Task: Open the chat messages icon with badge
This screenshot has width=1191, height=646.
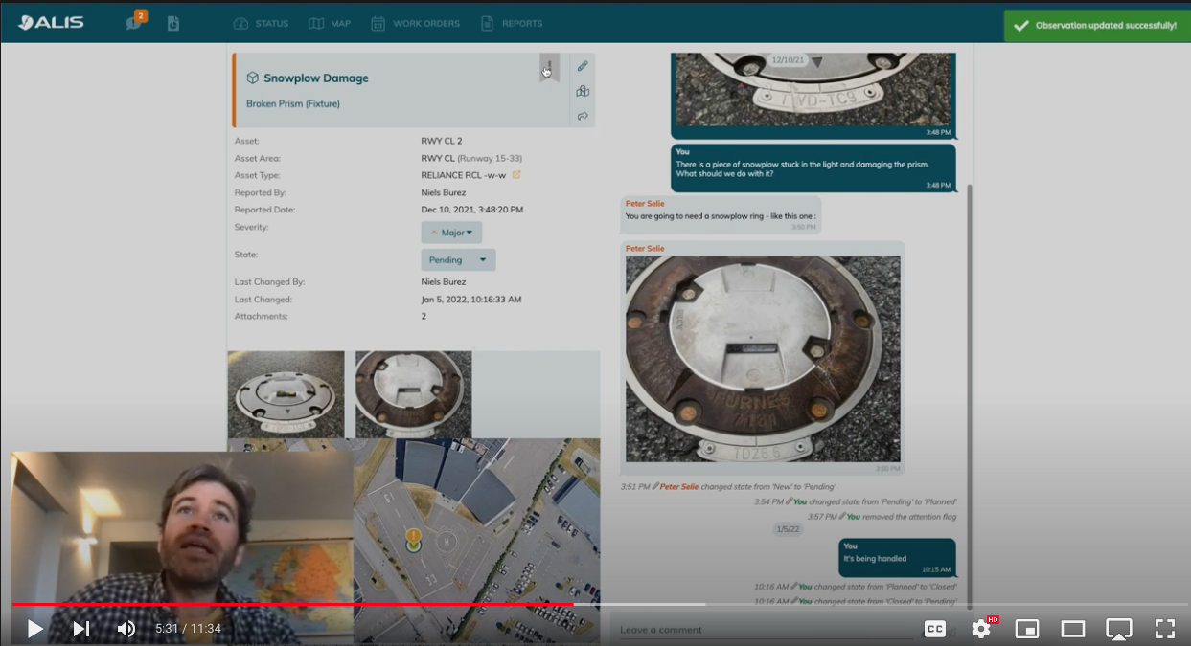Action: click(x=134, y=22)
